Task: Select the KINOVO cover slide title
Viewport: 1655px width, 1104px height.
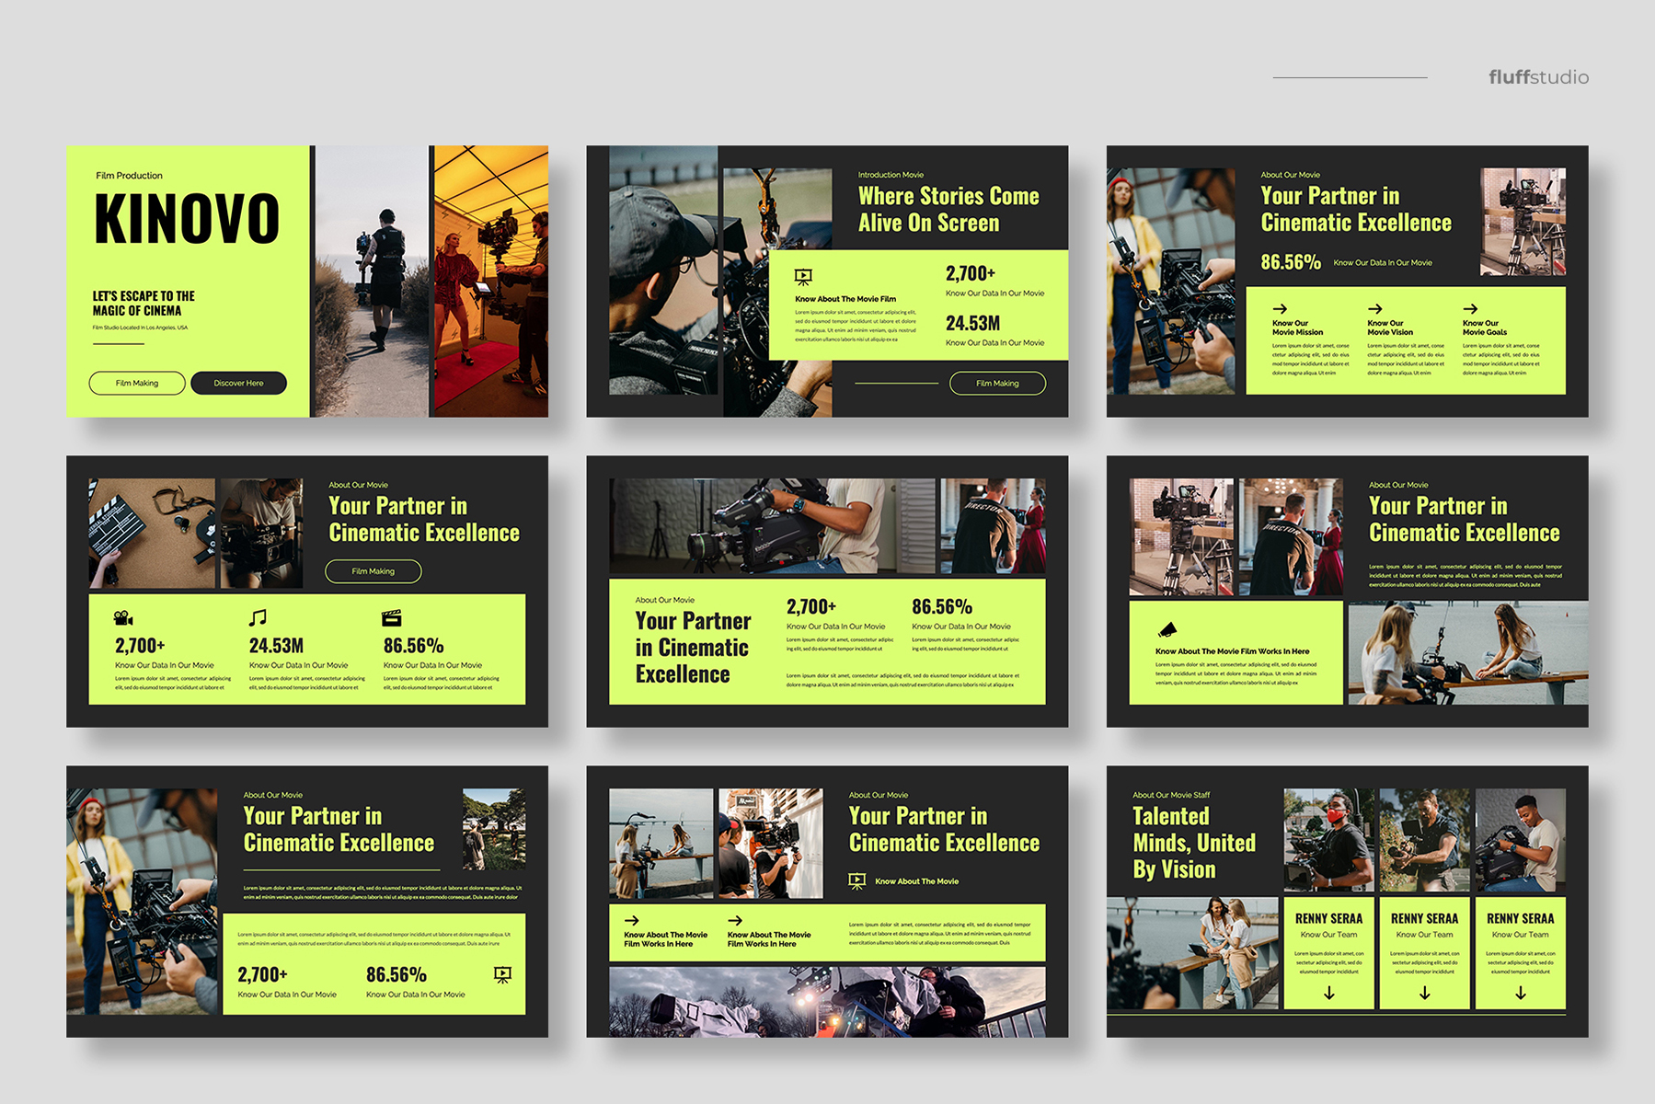Action: (x=187, y=220)
